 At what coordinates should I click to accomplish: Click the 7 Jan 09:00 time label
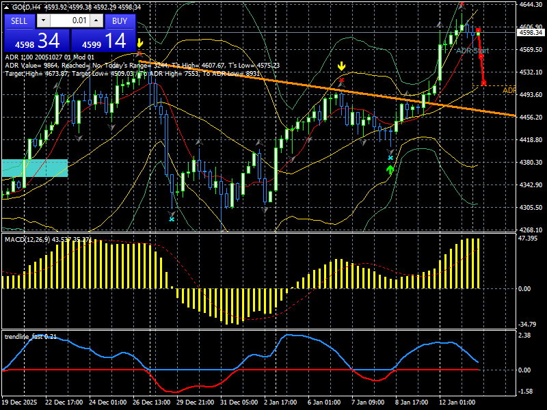point(368,402)
